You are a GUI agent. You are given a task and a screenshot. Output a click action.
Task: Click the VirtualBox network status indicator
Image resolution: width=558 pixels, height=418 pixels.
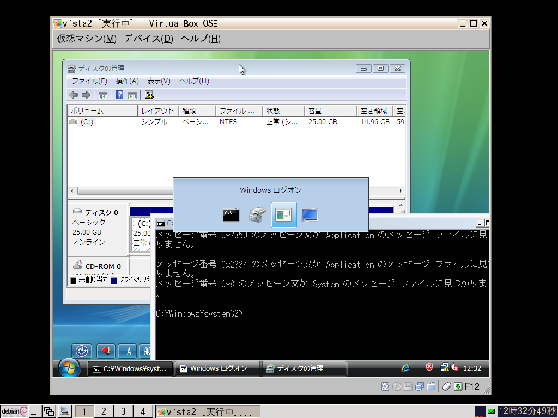[x=420, y=386]
